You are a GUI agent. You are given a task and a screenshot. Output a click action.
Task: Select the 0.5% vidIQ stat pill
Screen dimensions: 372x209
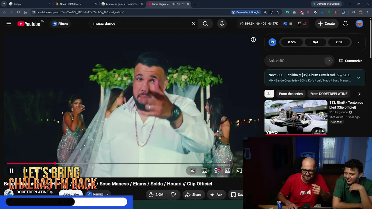coord(292,42)
